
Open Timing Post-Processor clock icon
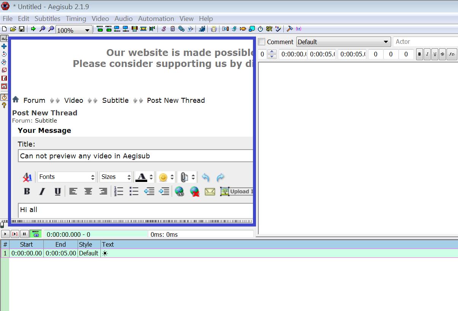coord(261,29)
